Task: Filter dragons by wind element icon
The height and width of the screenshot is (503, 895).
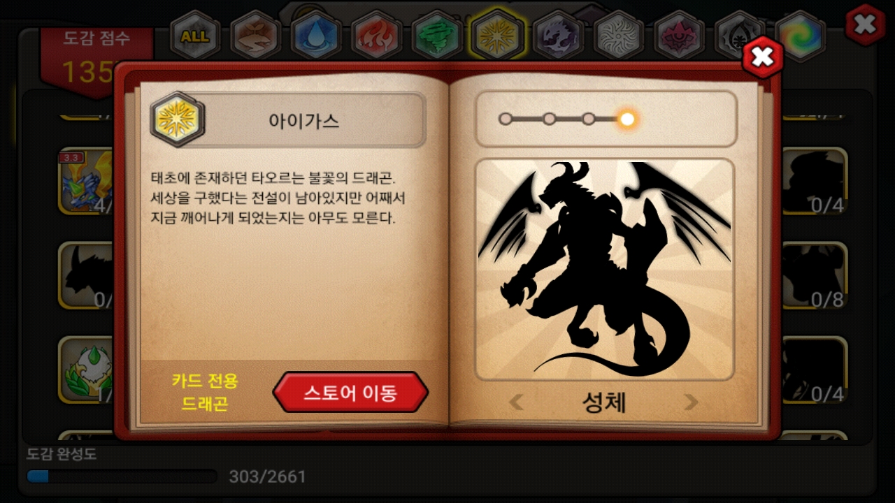Action: 437,36
